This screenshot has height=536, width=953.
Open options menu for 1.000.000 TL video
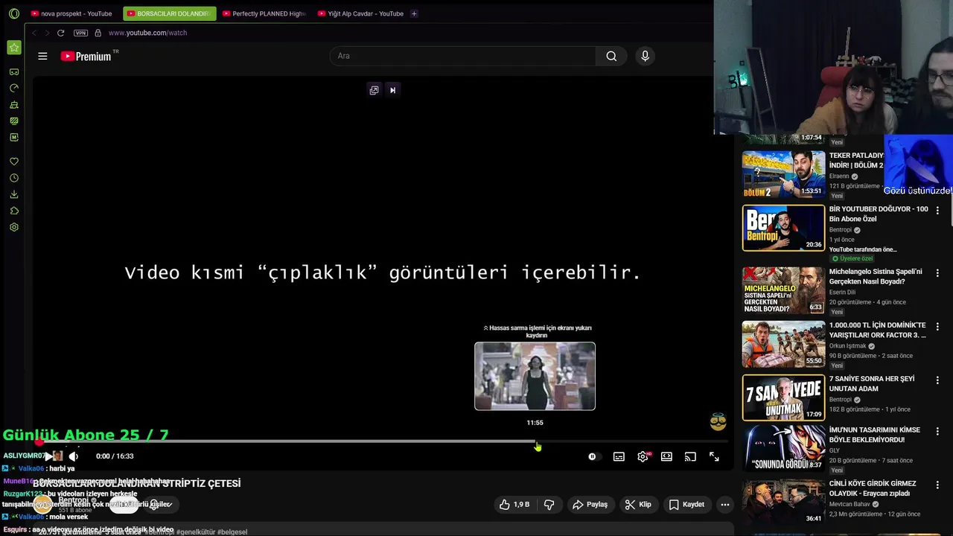937,327
